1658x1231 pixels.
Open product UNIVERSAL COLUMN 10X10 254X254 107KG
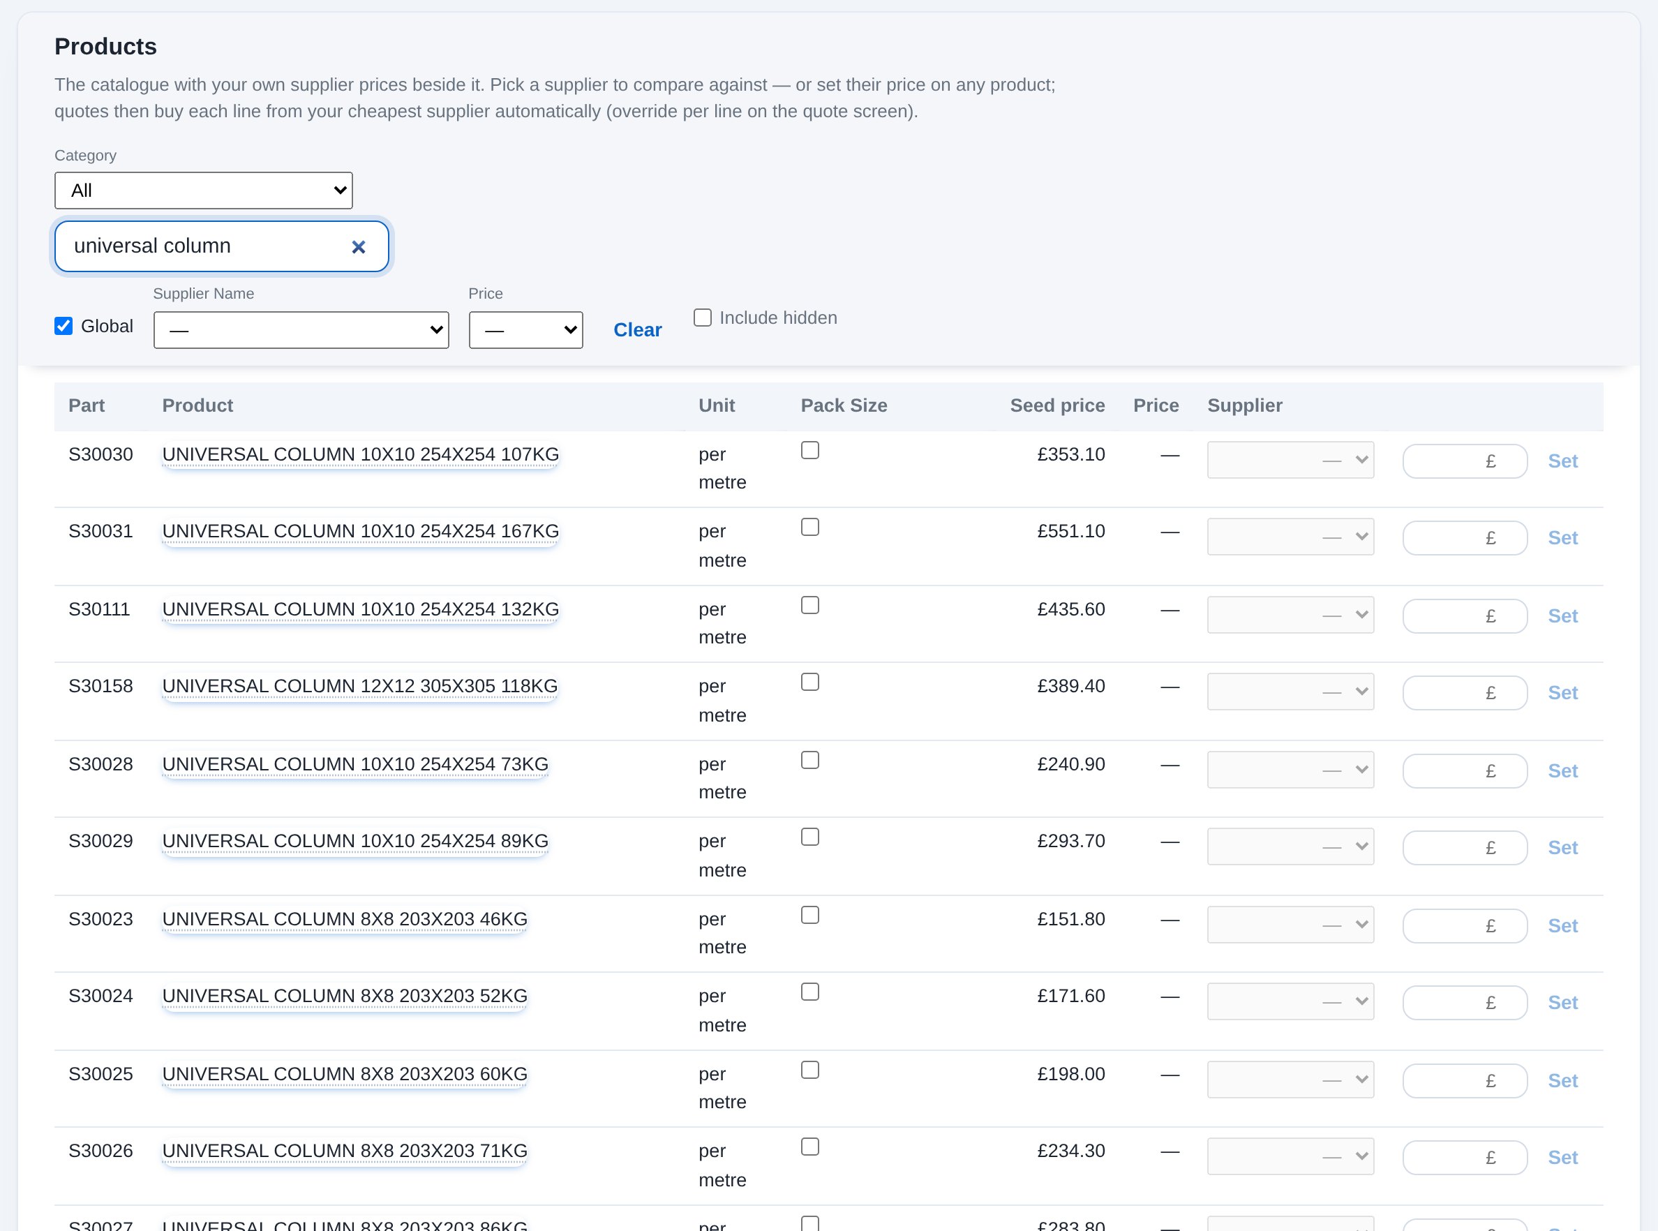[x=361, y=454]
